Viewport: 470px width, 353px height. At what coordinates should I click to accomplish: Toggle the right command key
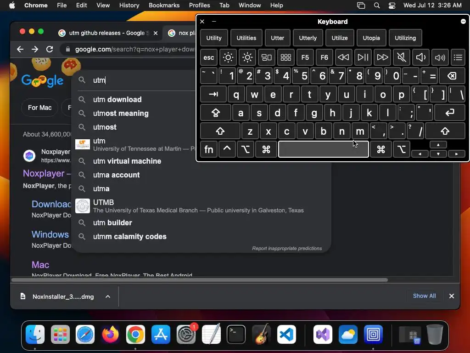(380, 149)
